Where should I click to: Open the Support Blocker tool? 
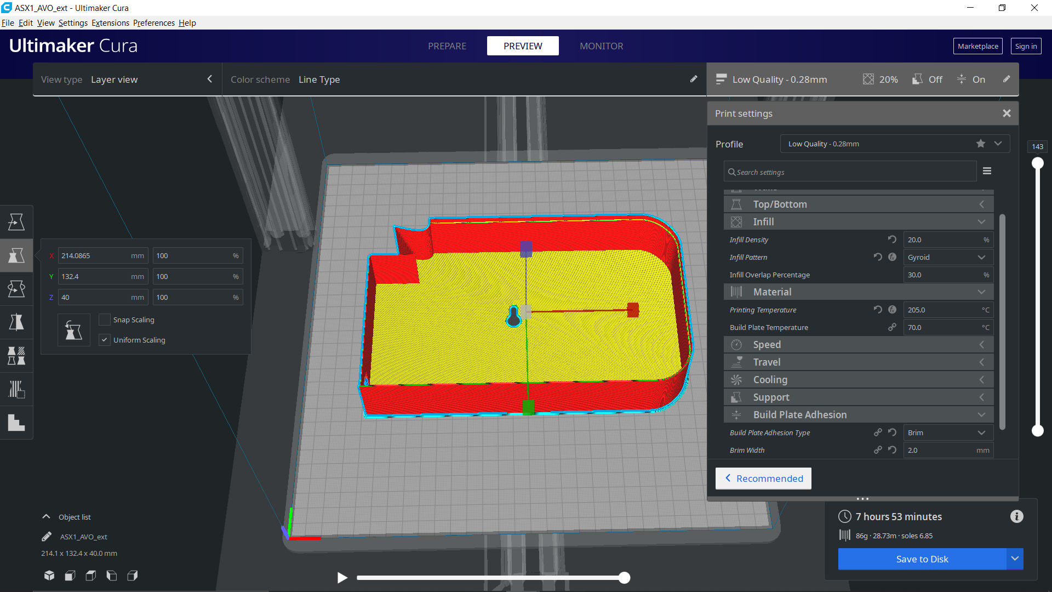click(x=16, y=390)
